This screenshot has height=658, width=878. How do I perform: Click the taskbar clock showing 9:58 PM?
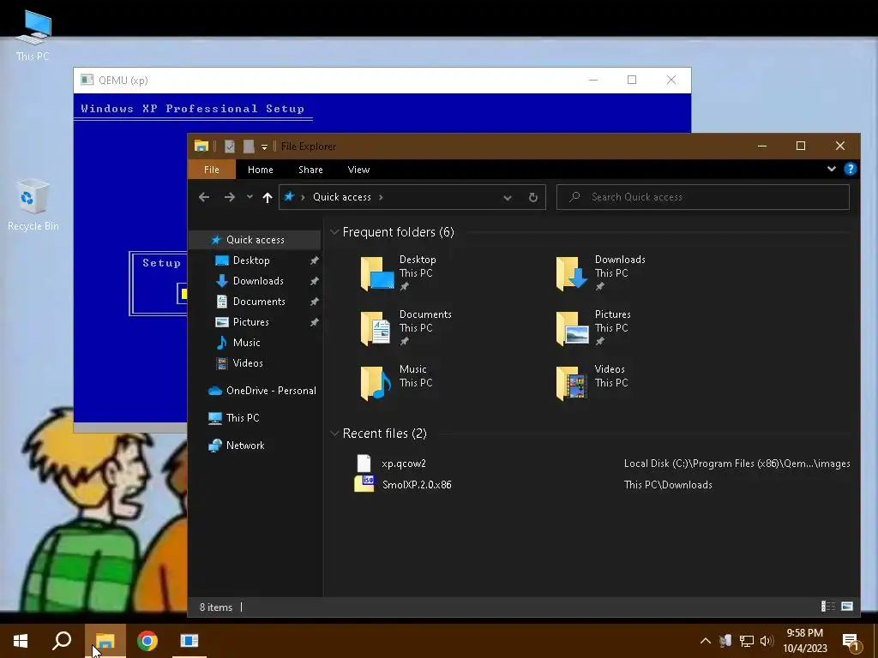[804, 641]
